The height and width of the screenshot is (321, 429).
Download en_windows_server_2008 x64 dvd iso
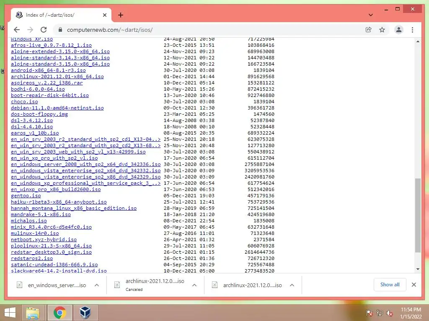pyautogui.click(x=85, y=165)
